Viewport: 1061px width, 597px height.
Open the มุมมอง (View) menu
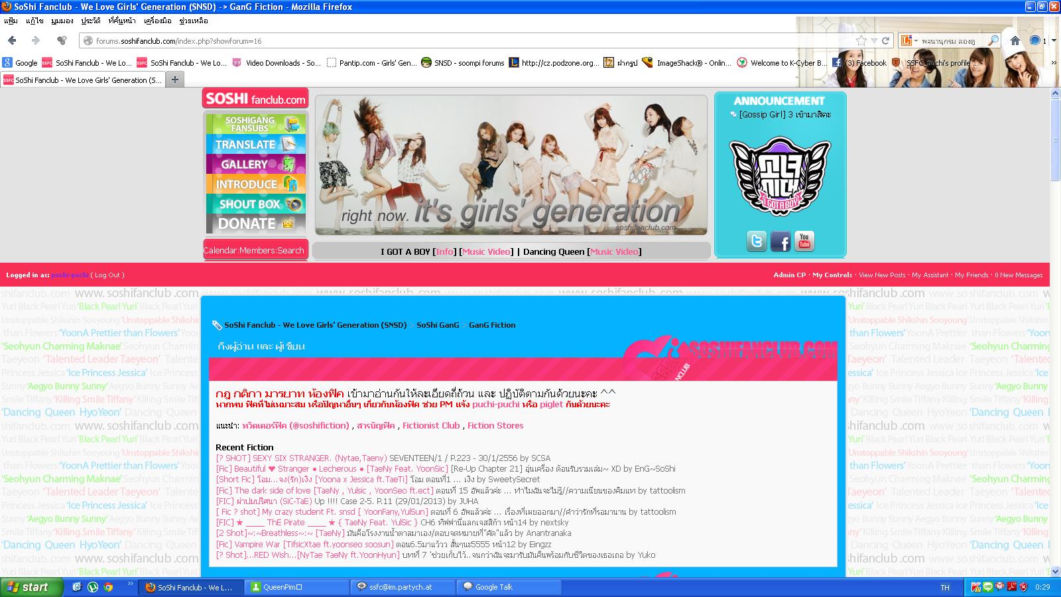62,21
